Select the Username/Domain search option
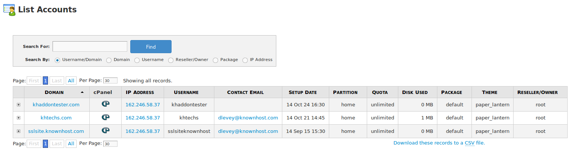The image size is (574, 155). tap(57, 60)
